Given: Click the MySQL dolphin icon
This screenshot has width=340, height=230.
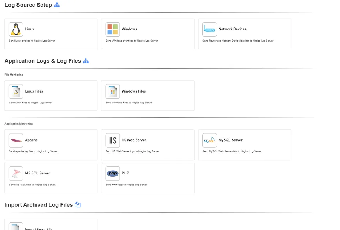Looking at the screenshot, I should coord(210,140).
